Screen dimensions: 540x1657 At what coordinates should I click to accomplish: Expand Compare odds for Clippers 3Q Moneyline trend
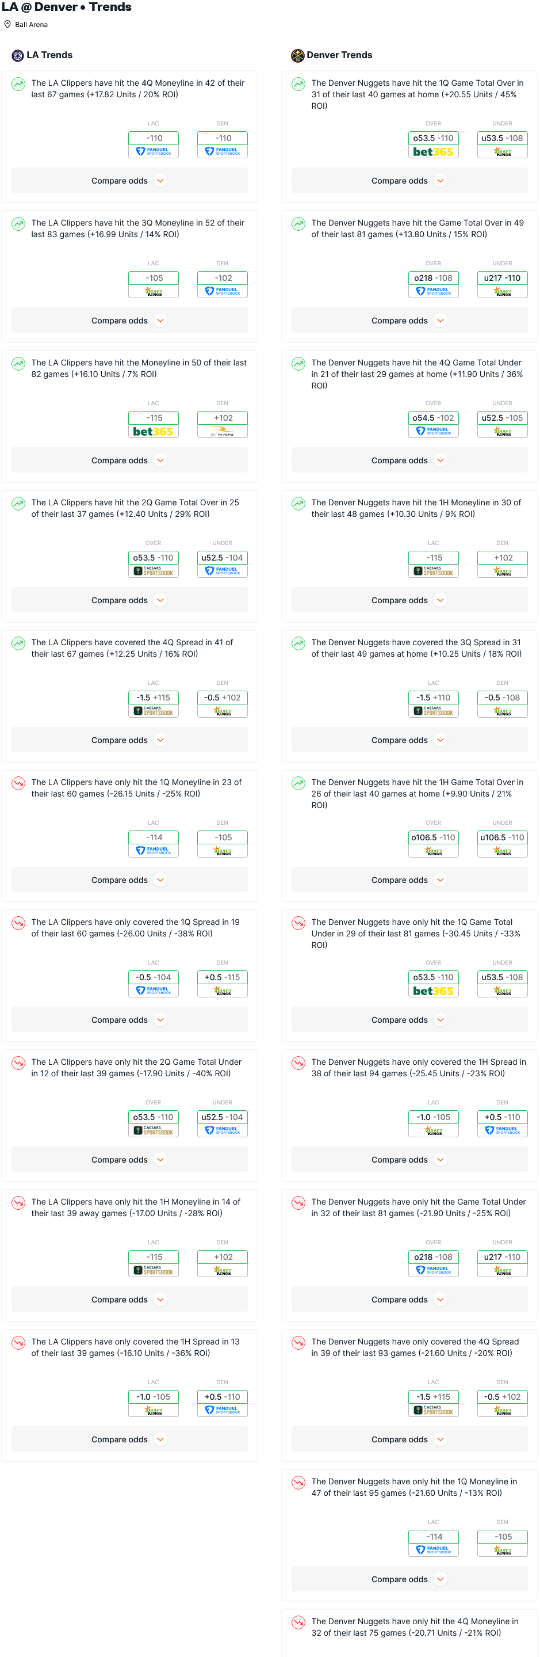pyautogui.click(x=129, y=321)
